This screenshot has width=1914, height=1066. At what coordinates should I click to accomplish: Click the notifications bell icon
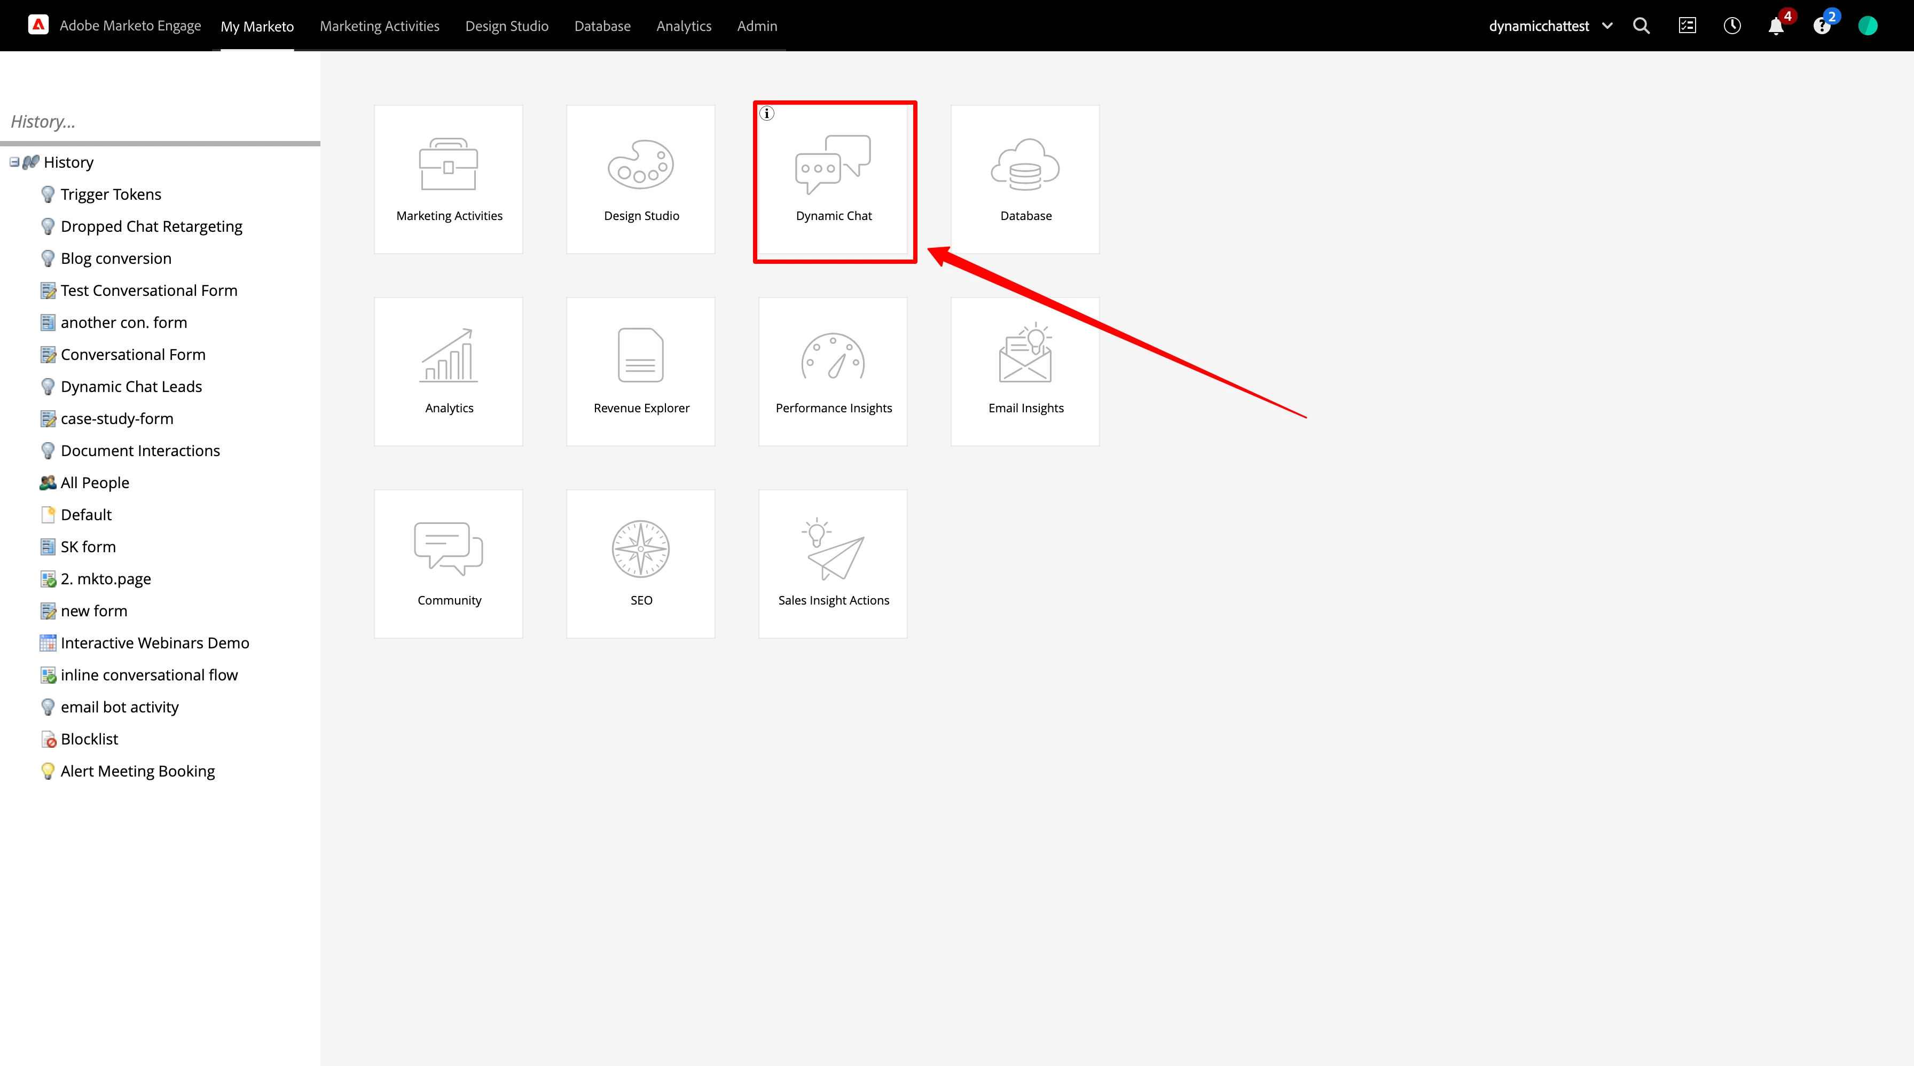click(x=1776, y=26)
